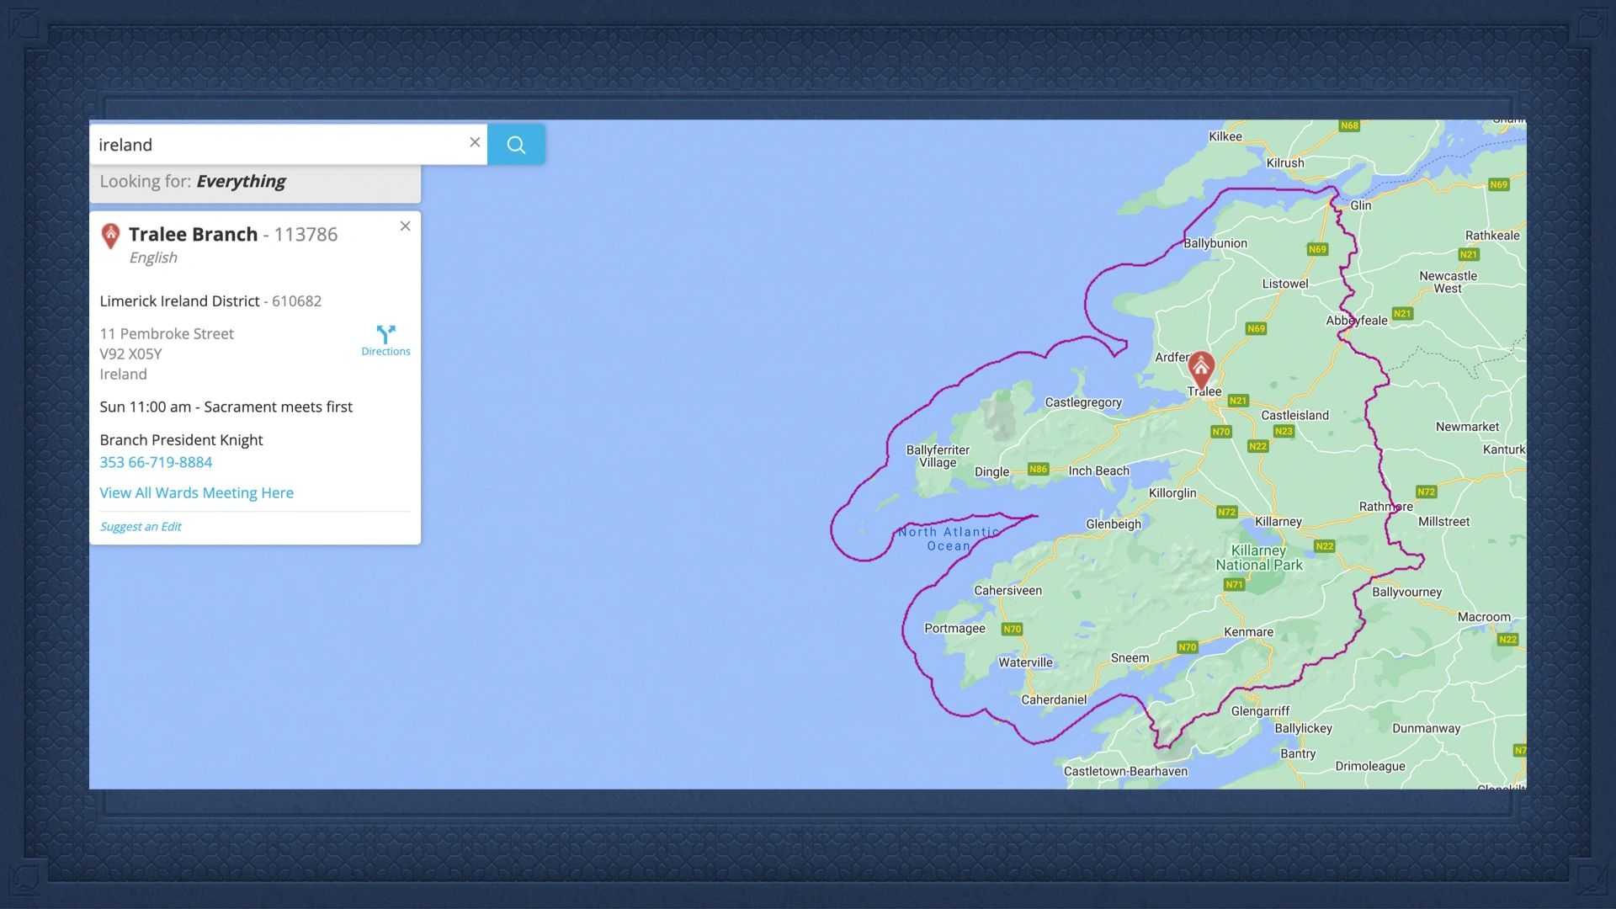Call the 353 66-719-8884 phone link
The height and width of the screenshot is (909, 1616).
point(156,461)
